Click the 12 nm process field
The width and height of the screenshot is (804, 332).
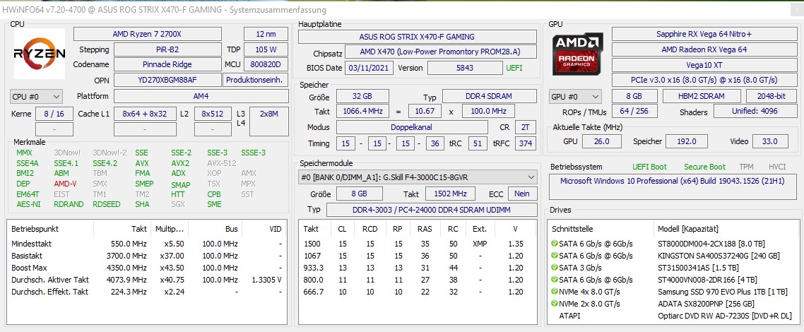(266, 34)
